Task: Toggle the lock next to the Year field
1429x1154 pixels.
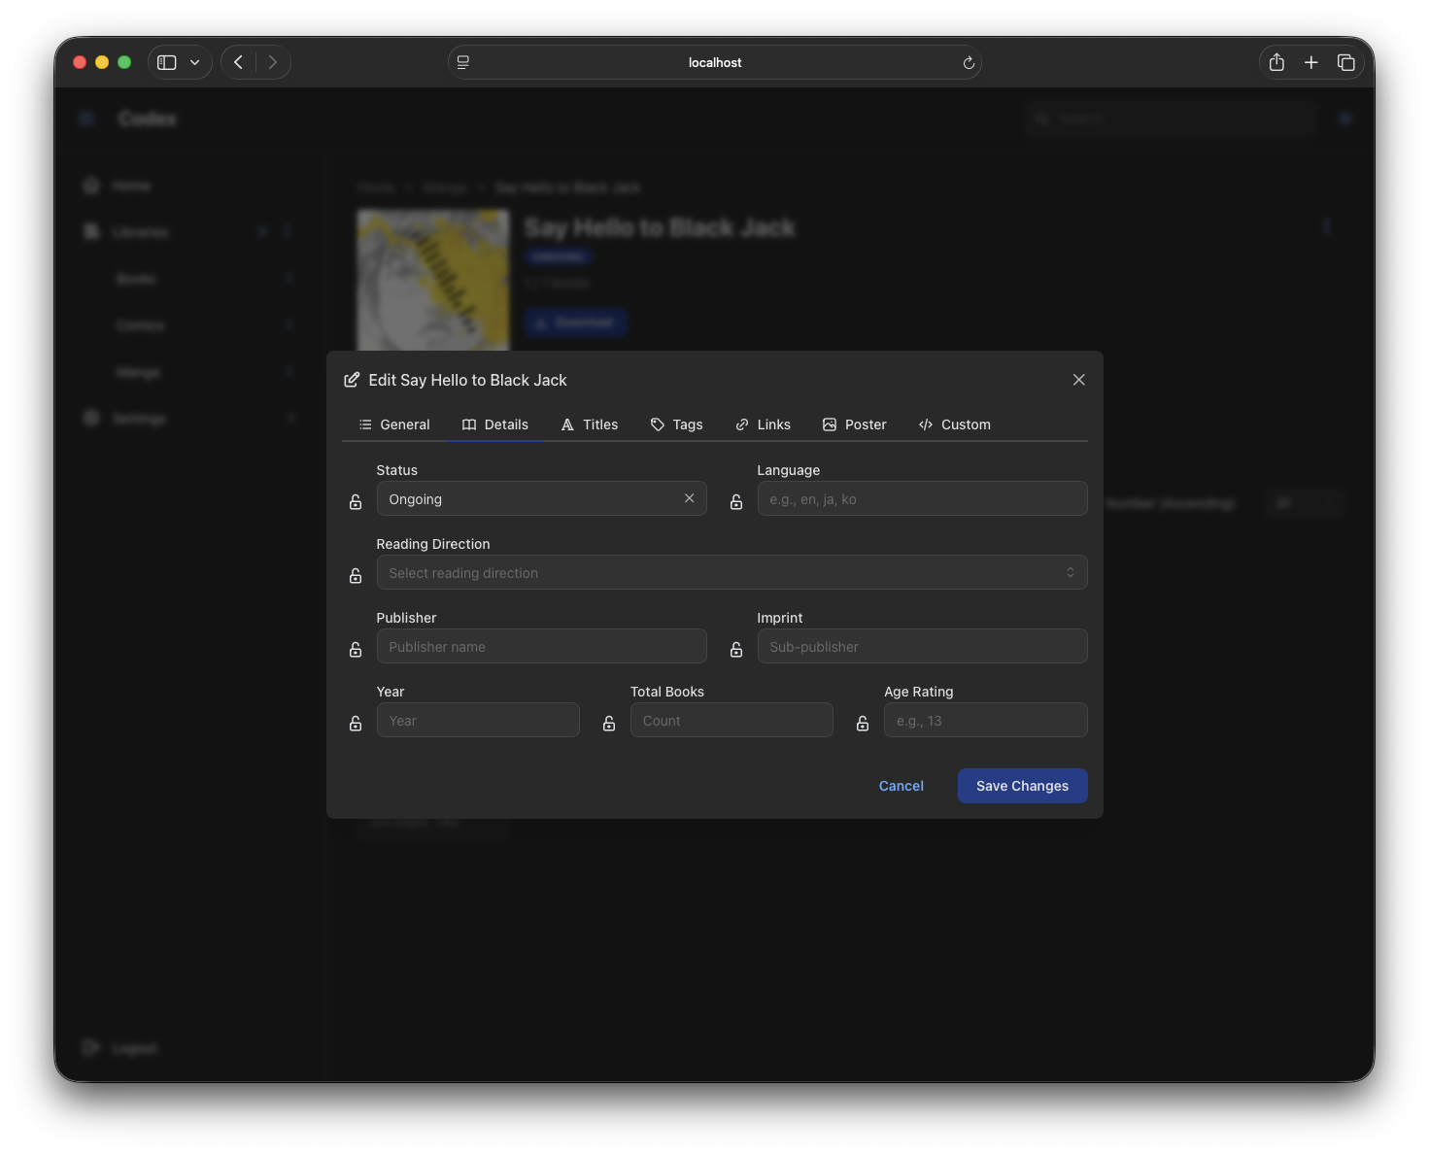Action: [355, 723]
